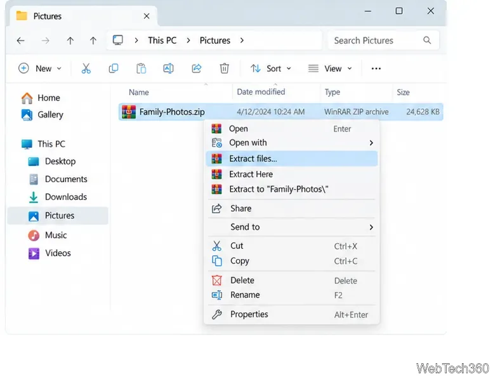The width and height of the screenshot is (500, 386).
Task: Open Desktop in the sidebar
Action: click(x=60, y=161)
